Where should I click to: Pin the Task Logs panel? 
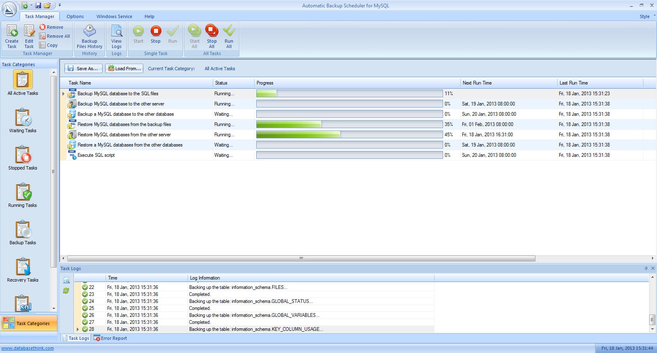pyautogui.click(x=646, y=268)
